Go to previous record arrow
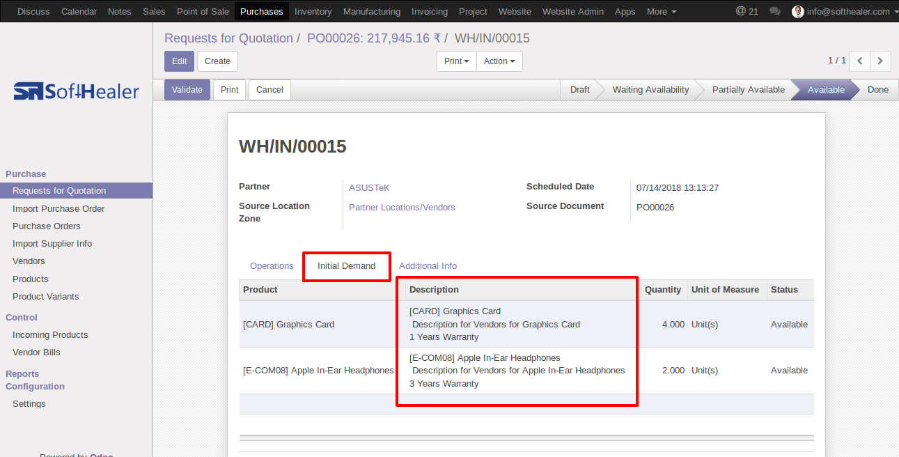899x457 pixels. [x=860, y=61]
